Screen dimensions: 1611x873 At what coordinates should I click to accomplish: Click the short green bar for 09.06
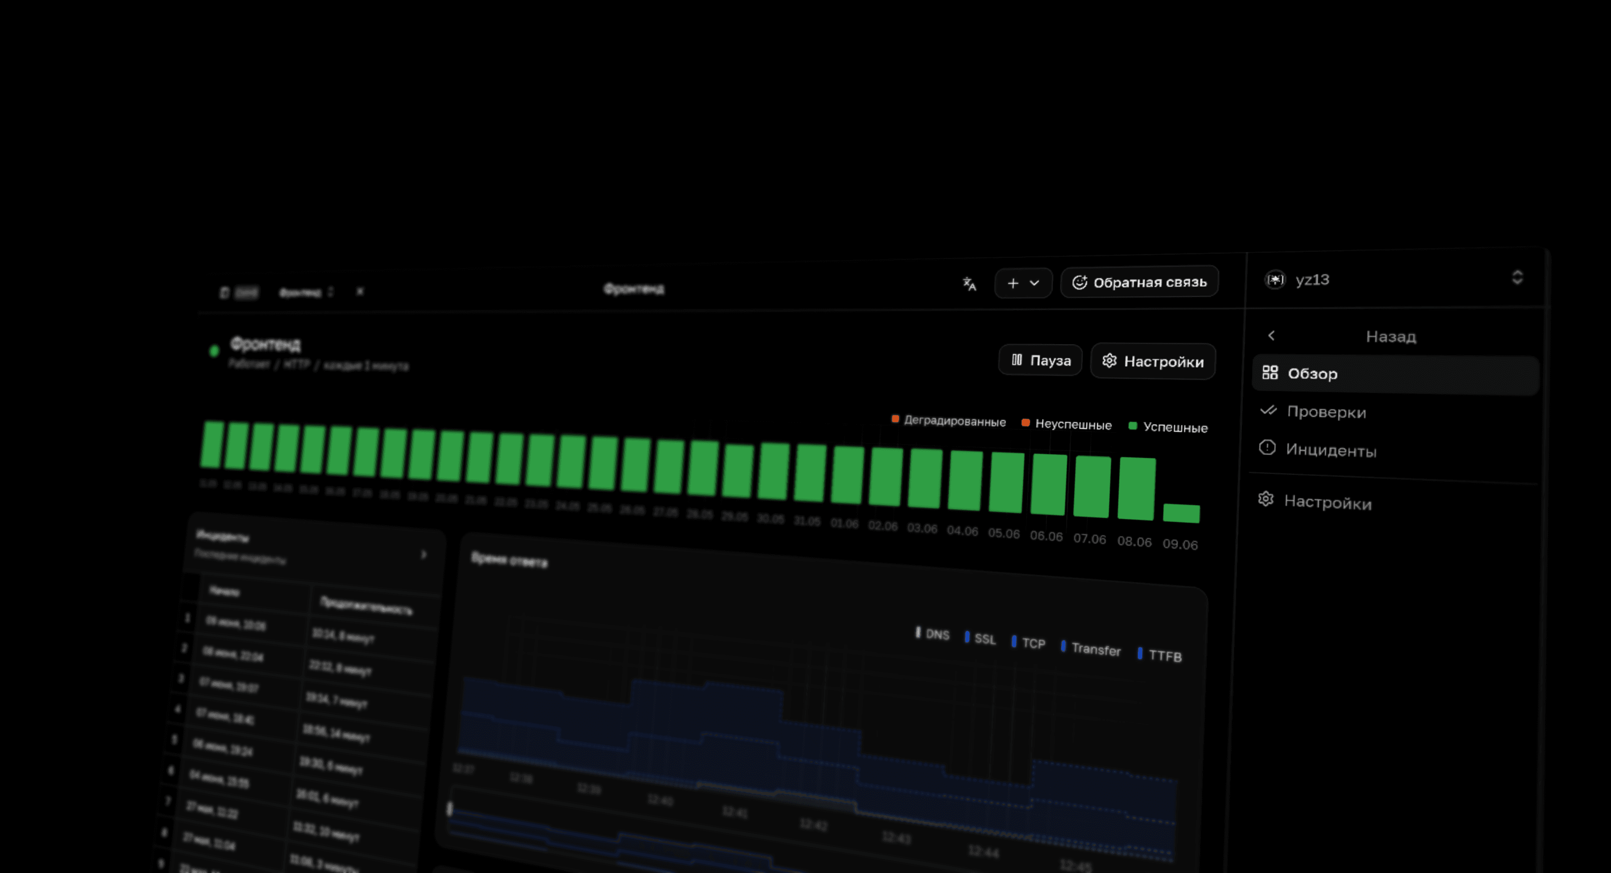[x=1181, y=514]
